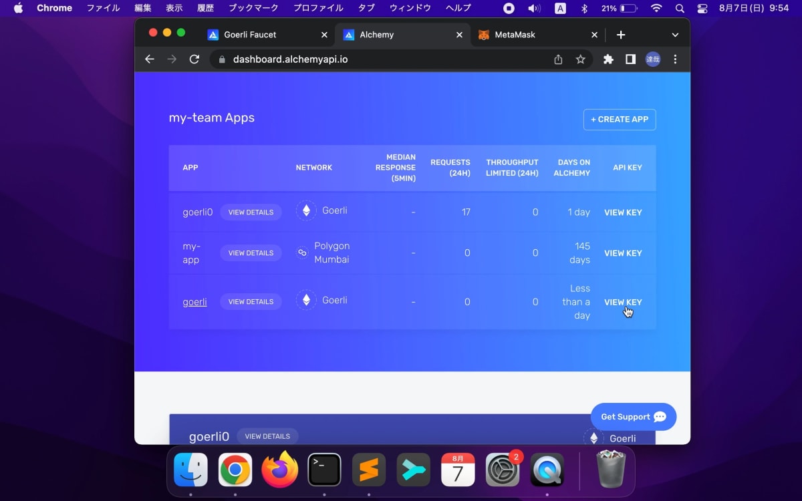
Task: Open the ウィンドウ menu
Action: click(x=410, y=8)
